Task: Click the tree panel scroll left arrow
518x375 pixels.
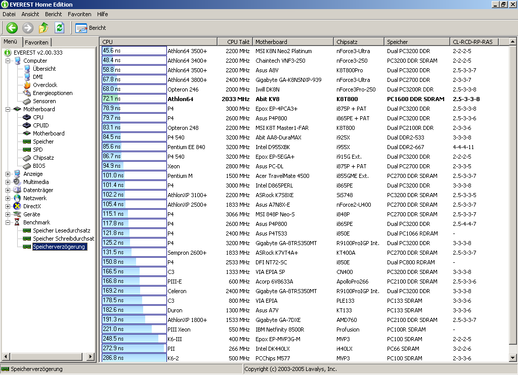Action: [x=6, y=356]
